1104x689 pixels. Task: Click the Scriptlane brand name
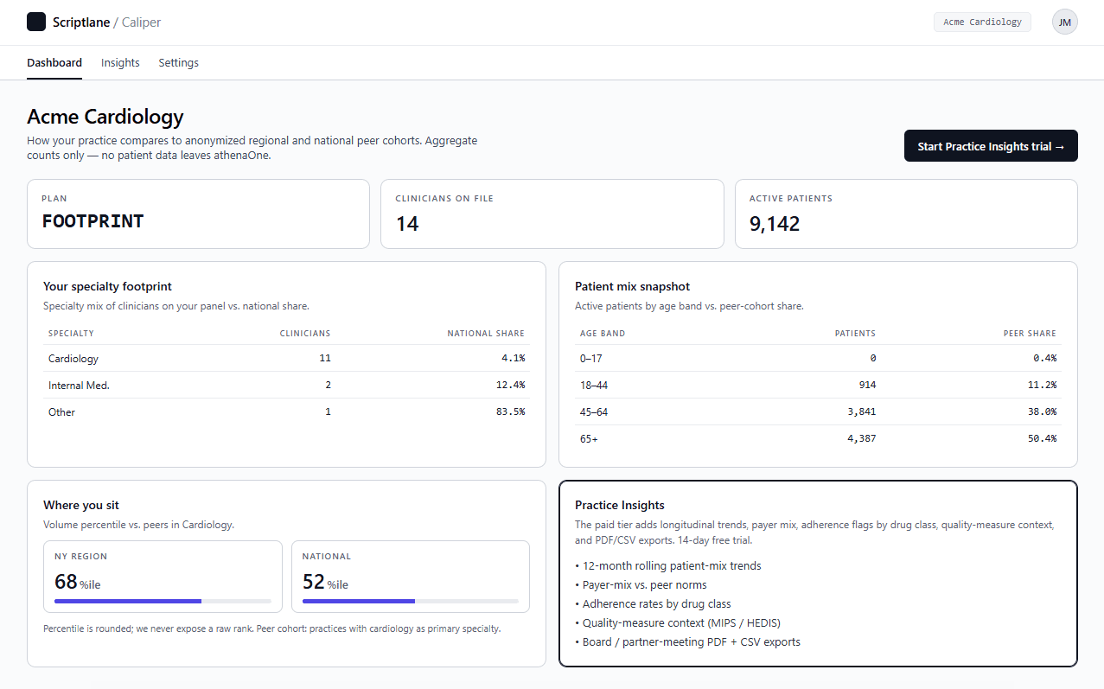point(81,22)
